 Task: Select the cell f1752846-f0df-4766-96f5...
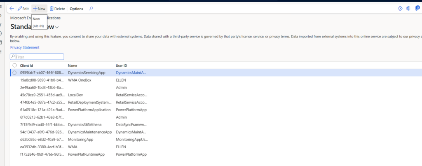pyautogui.click(x=42, y=154)
